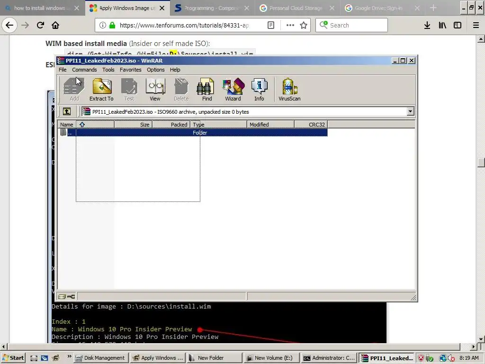This screenshot has height=364, width=485.
Task: Show Firefox sidebars icon
Action: click(458, 25)
